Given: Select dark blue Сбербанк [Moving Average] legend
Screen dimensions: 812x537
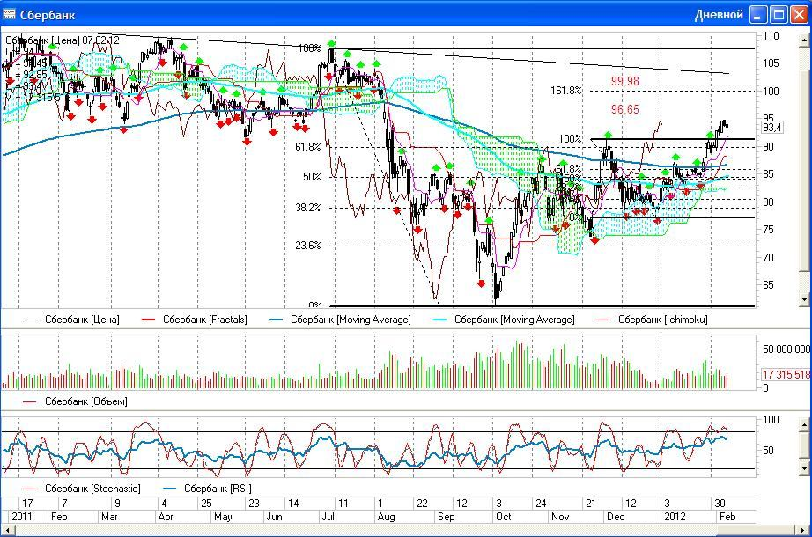Looking at the screenshot, I should (340, 320).
